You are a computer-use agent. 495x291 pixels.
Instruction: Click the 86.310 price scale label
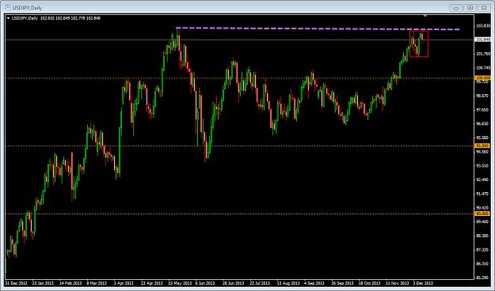pyautogui.click(x=483, y=263)
